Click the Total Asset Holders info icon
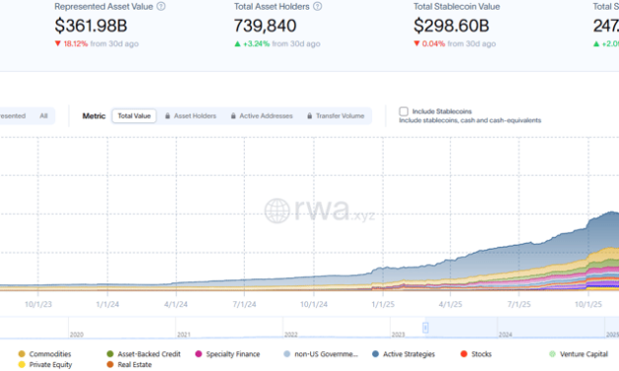The height and width of the screenshot is (371, 619). [x=317, y=6]
